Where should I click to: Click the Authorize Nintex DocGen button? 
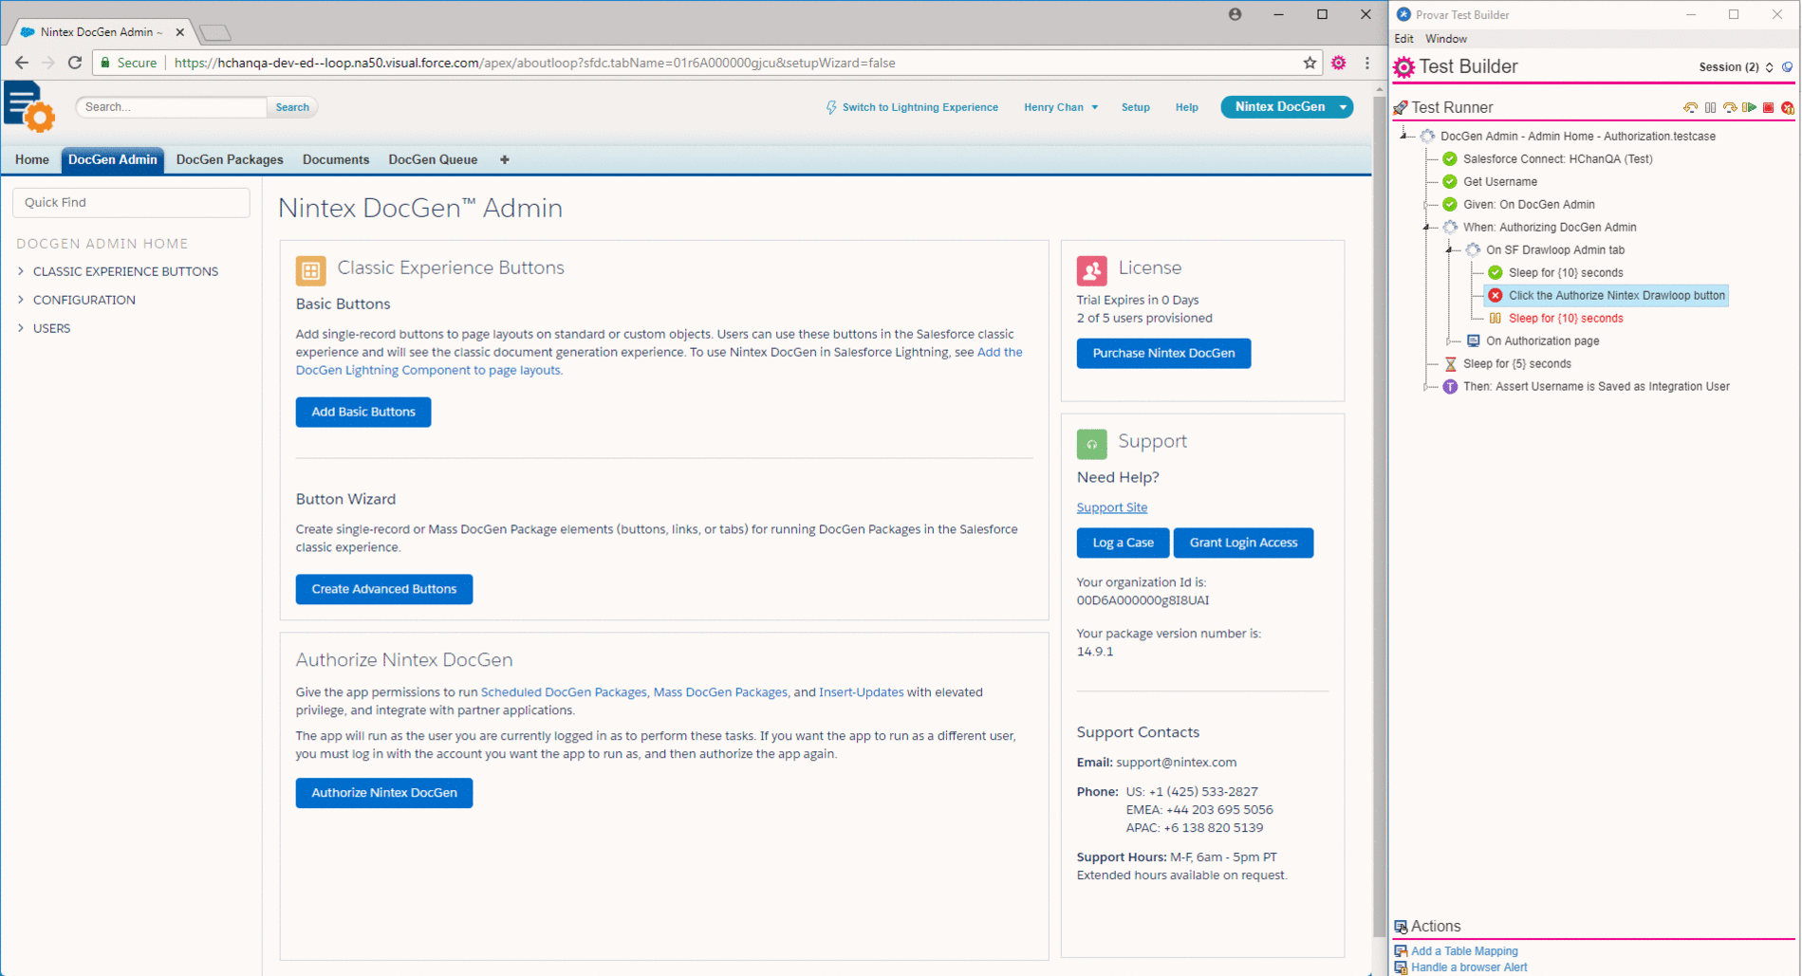point(384,793)
